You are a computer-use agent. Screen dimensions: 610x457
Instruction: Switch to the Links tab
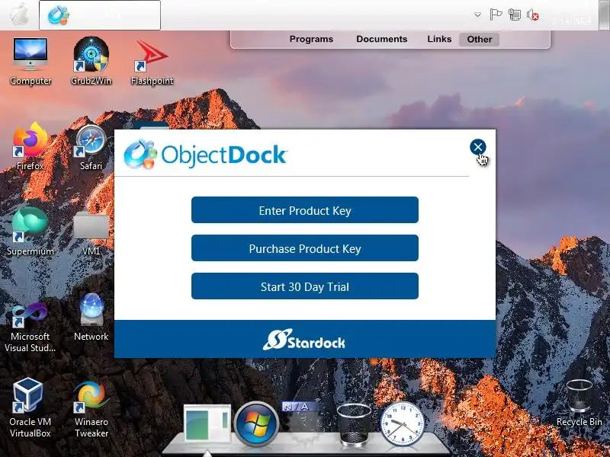tap(439, 40)
